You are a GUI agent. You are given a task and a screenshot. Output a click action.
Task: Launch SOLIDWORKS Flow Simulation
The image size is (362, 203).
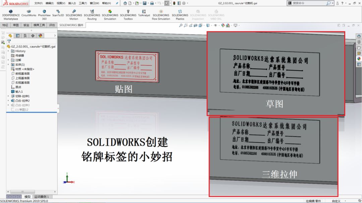(x=161, y=15)
